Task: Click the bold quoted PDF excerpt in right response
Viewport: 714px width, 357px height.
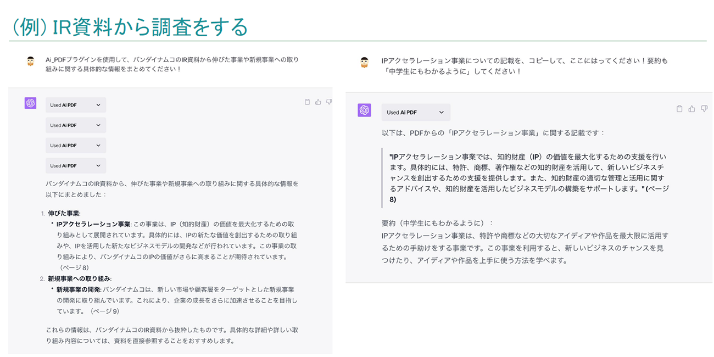Action: pyautogui.click(x=527, y=177)
